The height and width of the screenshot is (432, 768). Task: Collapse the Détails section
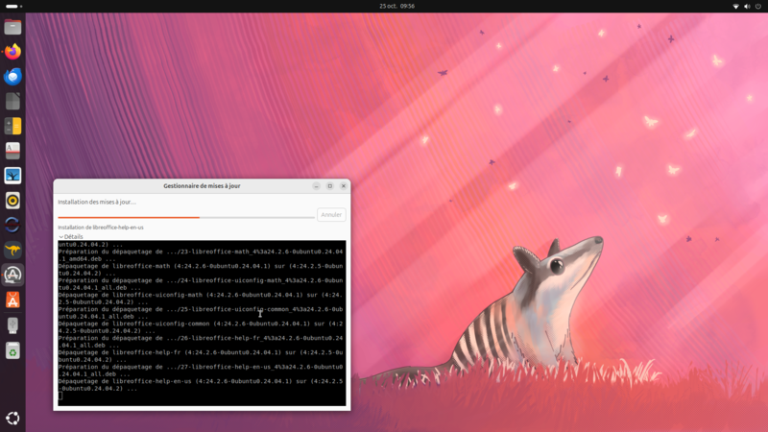pyautogui.click(x=71, y=236)
